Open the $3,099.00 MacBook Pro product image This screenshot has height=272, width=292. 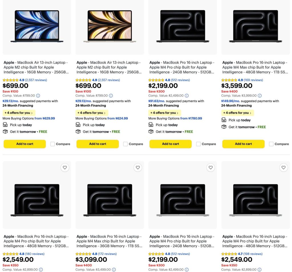110,200
